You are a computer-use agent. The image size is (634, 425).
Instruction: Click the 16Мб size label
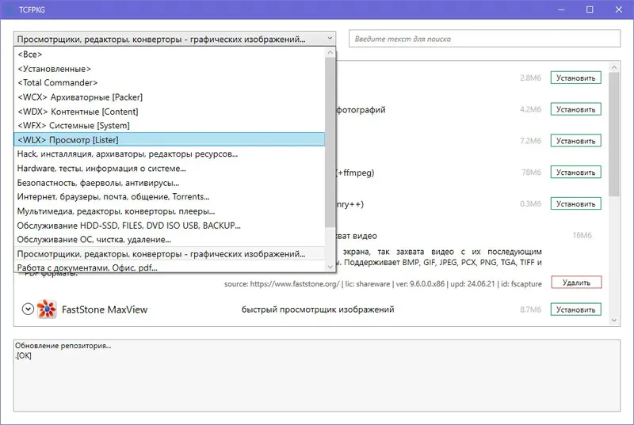(582, 235)
